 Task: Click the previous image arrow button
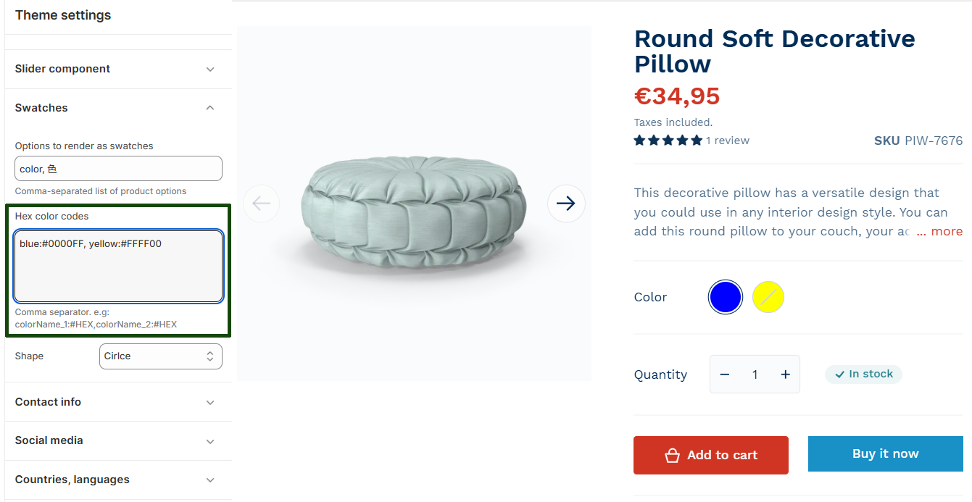pos(262,204)
